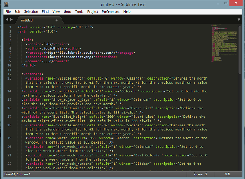Click the liquidbrain.deviantart.com homepage URL
The height and width of the screenshot is (179, 245).
pos(79,53)
